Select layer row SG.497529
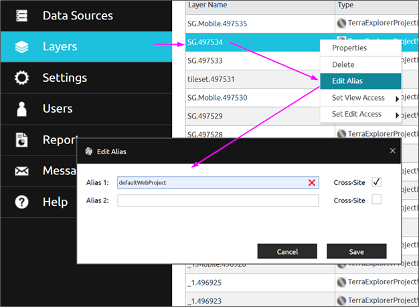419x307 pixels. pyautogui.click(x=252, y=116)
